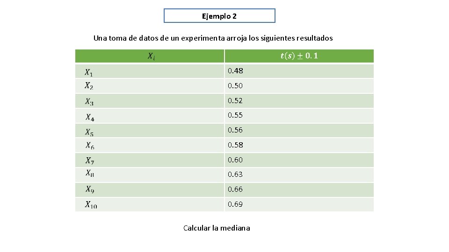
Task: Click the Xi column header
Action: pos(151,56)
